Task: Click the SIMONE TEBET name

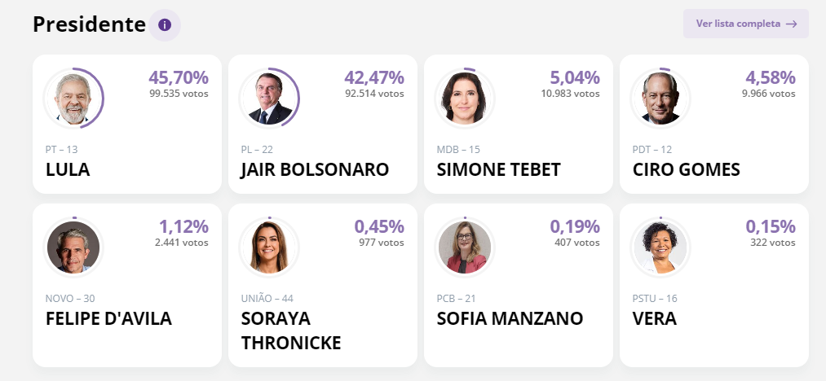Action: [498, 169]
